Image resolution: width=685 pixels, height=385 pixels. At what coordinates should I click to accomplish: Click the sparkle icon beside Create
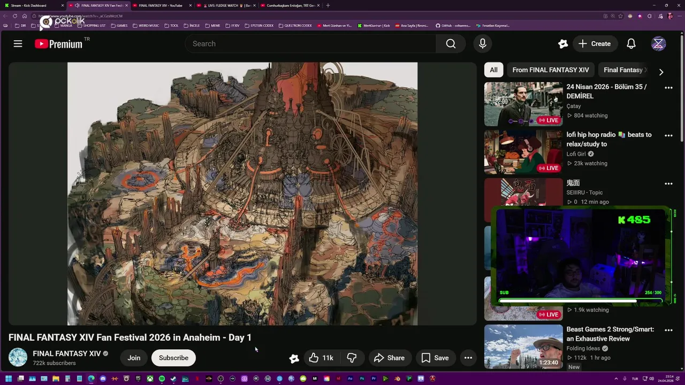click(x=562, y=44)
